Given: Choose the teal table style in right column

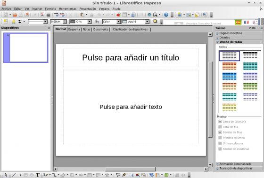Looking at the screenshot, I should 250,66.
